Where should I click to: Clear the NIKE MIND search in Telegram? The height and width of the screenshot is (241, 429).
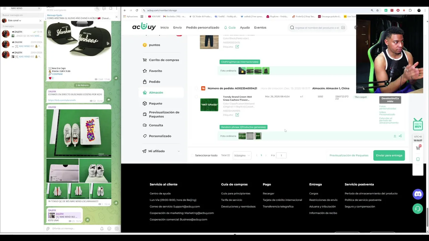pos(39,8)
